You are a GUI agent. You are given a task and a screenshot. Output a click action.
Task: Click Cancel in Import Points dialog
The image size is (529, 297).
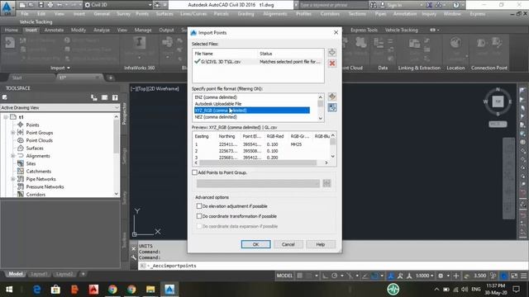click(288, 244)
